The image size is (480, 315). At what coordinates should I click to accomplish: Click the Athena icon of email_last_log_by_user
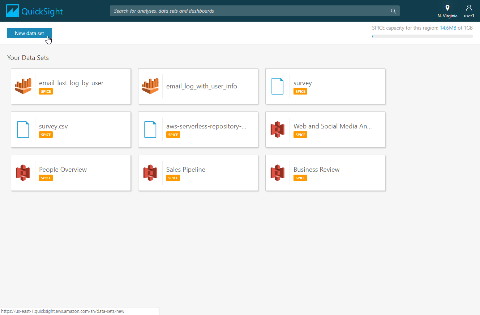[x=23, y=86]
